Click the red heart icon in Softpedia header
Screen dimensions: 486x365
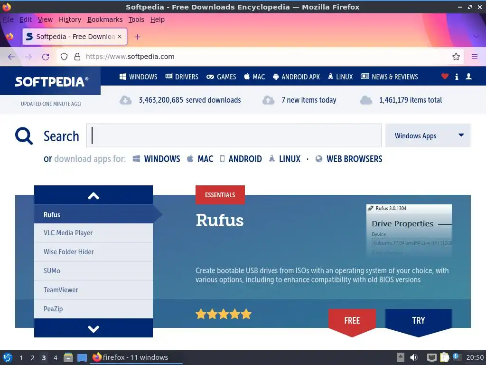pyautogui.click(x=445, y=77)
